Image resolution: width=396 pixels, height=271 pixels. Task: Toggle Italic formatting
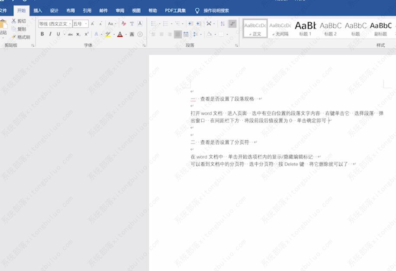(50, 34)
